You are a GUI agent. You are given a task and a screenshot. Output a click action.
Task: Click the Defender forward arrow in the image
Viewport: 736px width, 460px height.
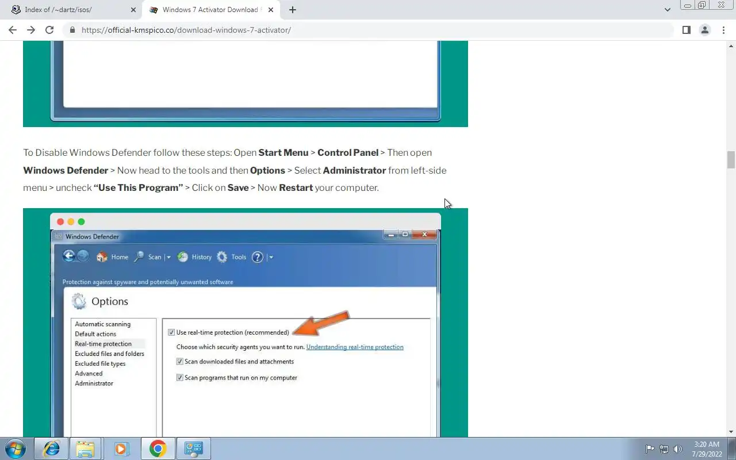pyautogui.click(x=83, y=256)
